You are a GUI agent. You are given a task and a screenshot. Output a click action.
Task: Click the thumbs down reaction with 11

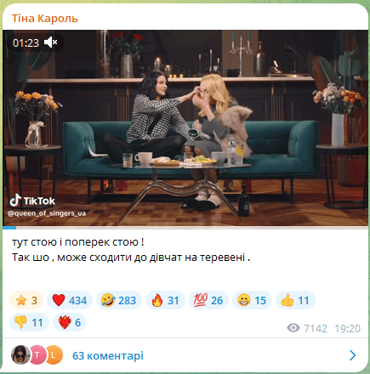[x=29, y=322]
